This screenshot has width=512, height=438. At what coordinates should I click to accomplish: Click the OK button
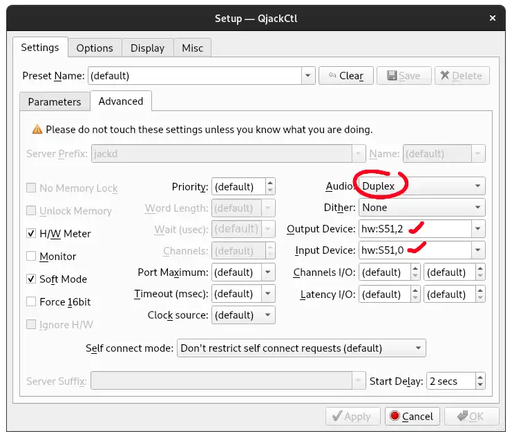[471, 416]
